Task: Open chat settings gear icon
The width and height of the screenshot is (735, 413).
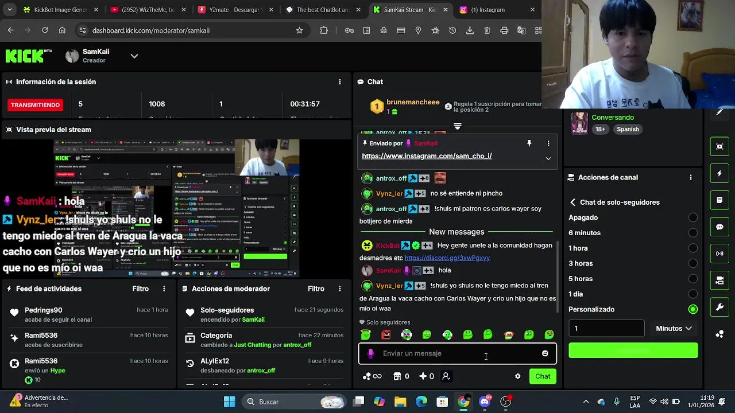Action: pos(517,376)
